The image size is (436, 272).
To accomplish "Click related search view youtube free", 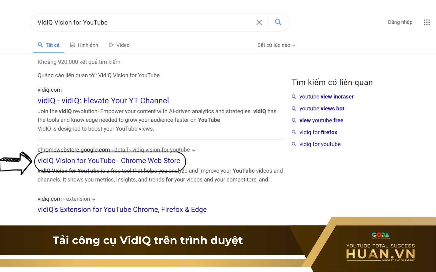I will pos(321,120).
